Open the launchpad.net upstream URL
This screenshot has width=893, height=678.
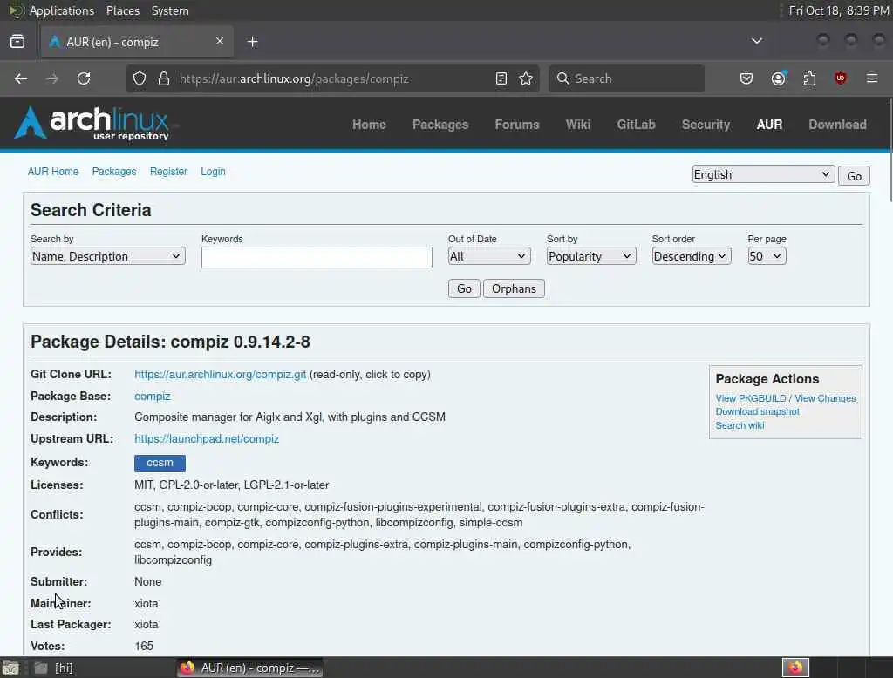207,439
